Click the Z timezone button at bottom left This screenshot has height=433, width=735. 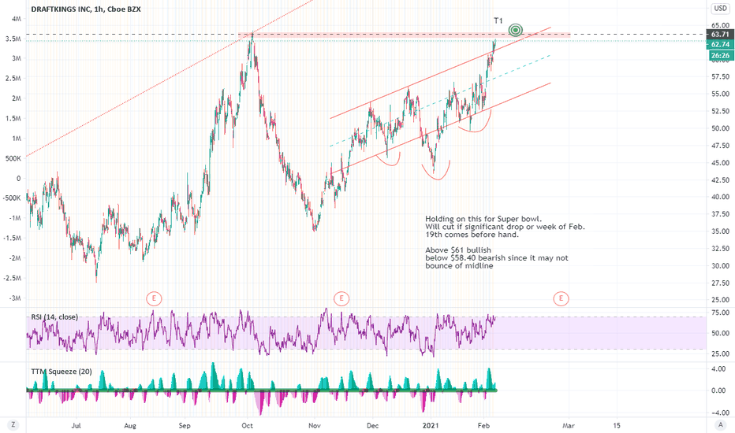pyautogui.click(x=13, y=425)
